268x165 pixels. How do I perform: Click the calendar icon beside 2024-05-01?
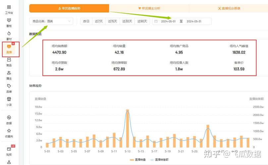[x=156, y=21]
